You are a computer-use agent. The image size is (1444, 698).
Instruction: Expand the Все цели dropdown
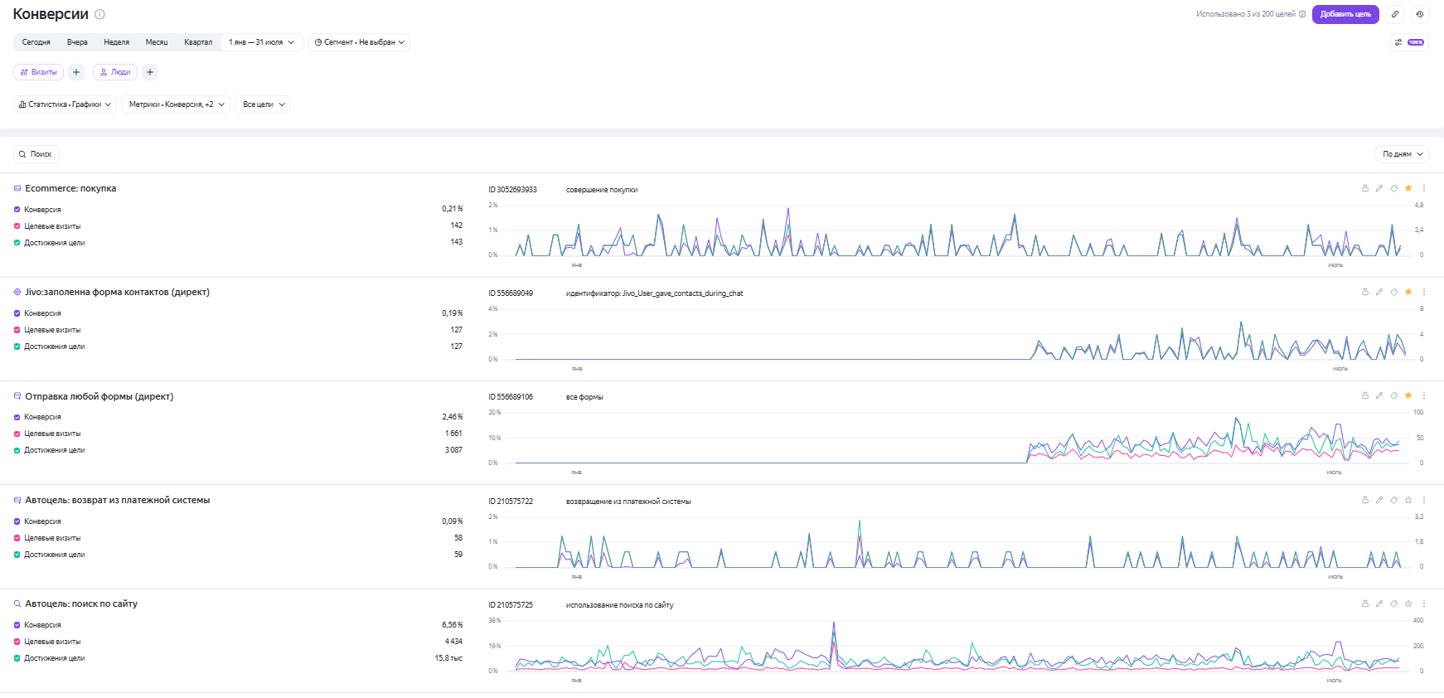tap(263, 104)
